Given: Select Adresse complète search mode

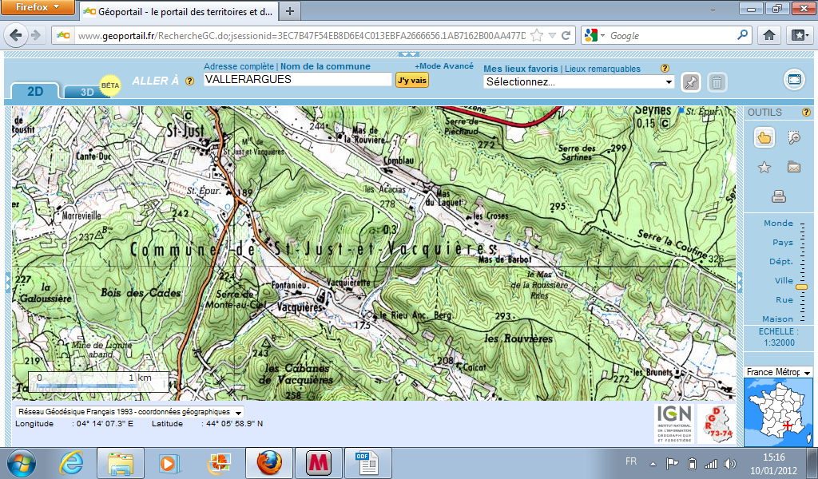Looking at the screenshot, I should click(x=238, y=66).
